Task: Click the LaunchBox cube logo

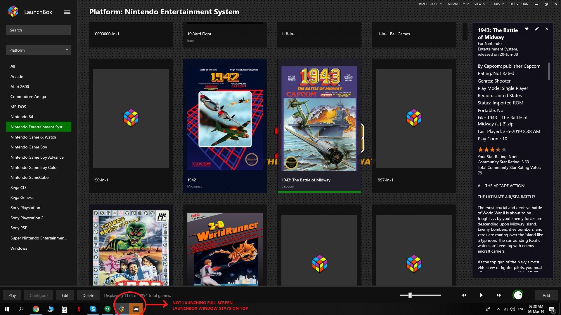Action: pos(13,12)
